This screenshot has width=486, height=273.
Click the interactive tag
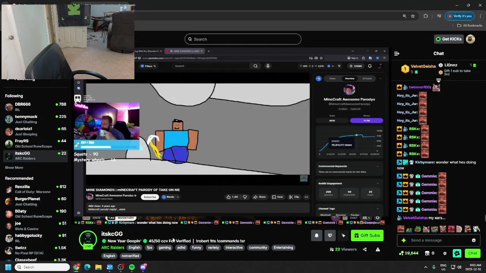click(x=234, y=248)
